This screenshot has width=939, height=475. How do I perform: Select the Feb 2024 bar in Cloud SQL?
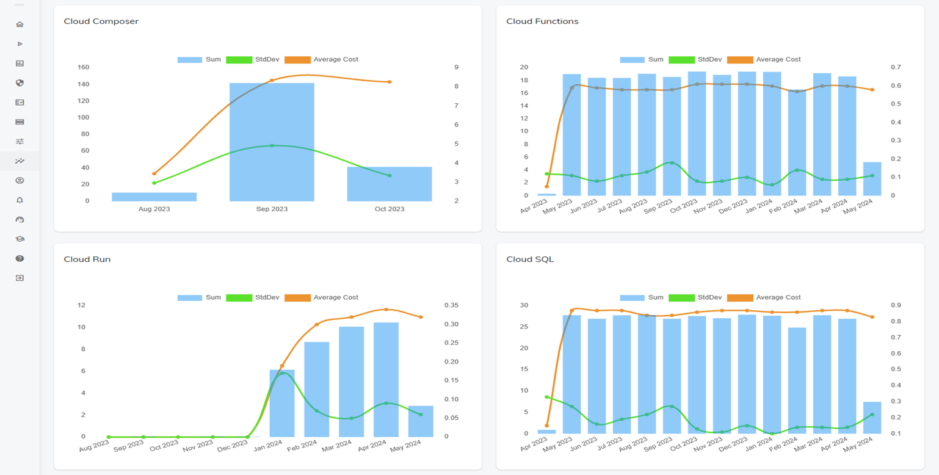(797, 381)
